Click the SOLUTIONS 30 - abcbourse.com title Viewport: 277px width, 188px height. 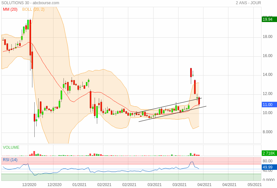(x=30, y=3)
